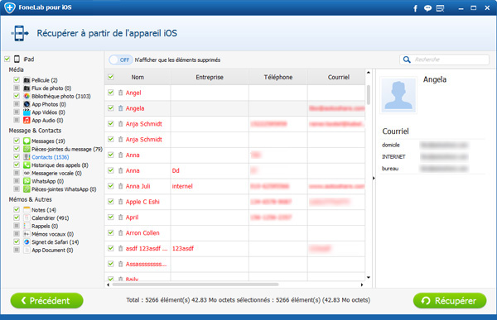Select Pellicule (2) camera icon
This screenshot has width=497, height=320.
coord(27,80)
